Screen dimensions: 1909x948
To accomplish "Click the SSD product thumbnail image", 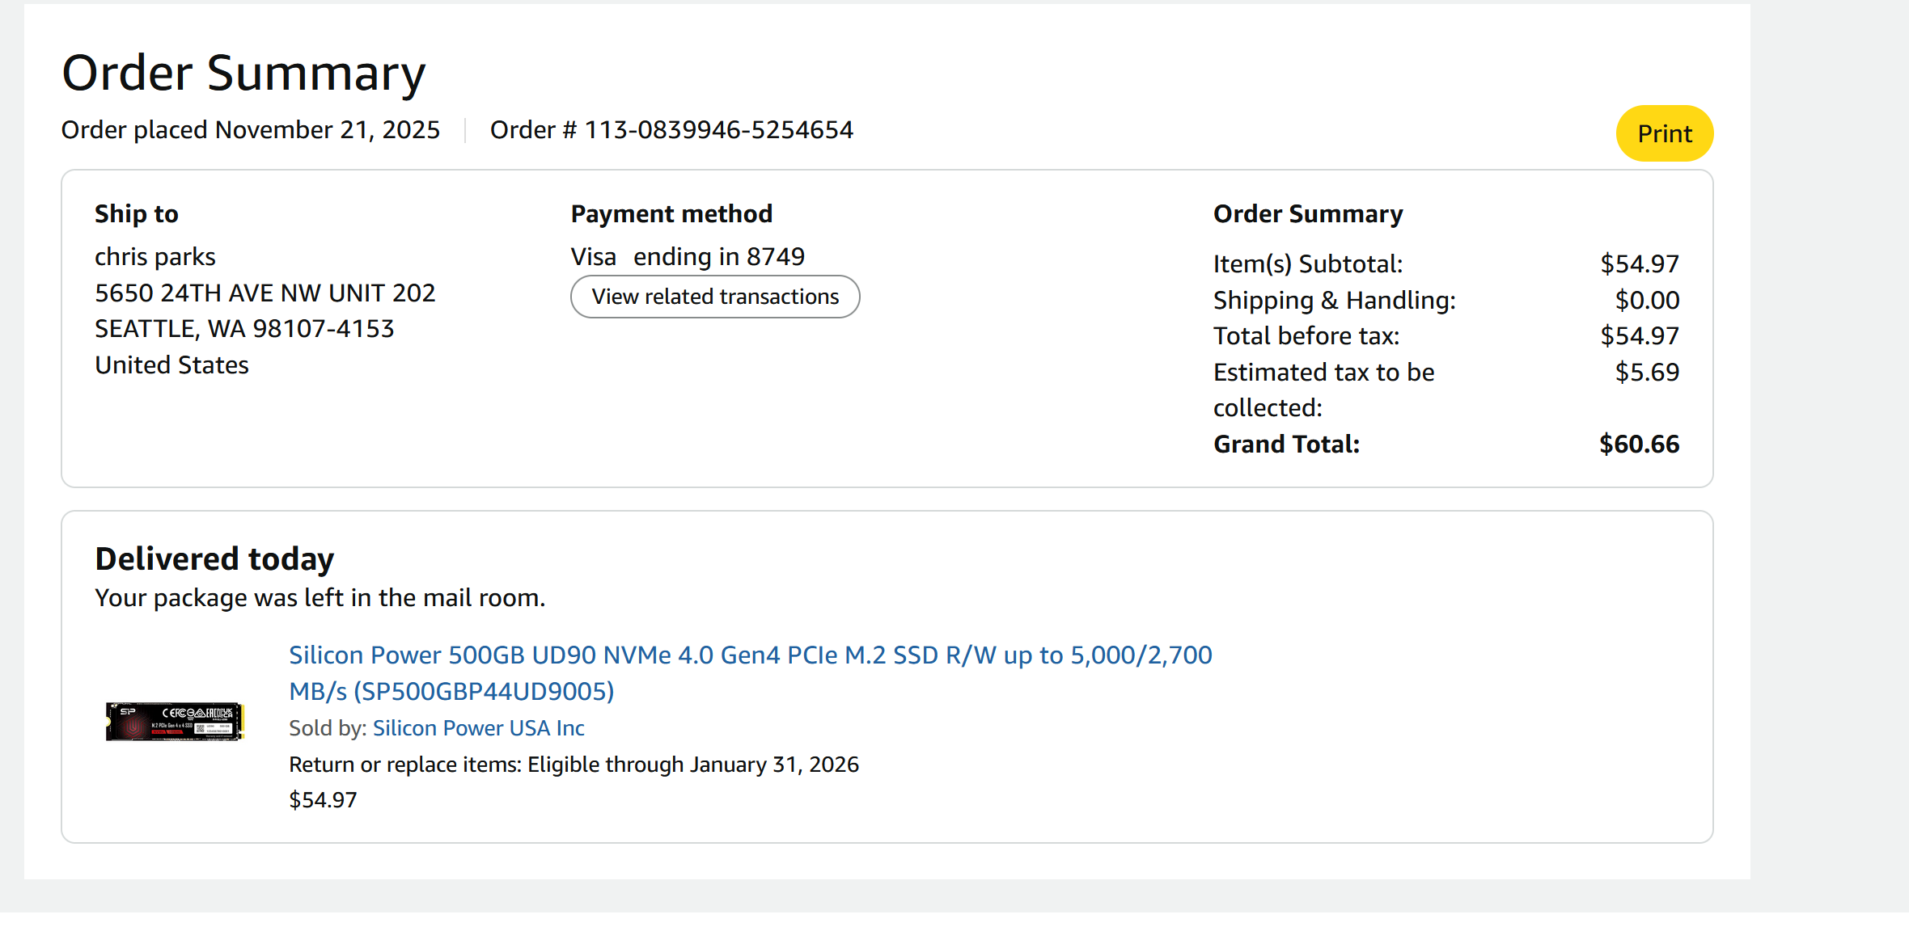I will (175, 721).
